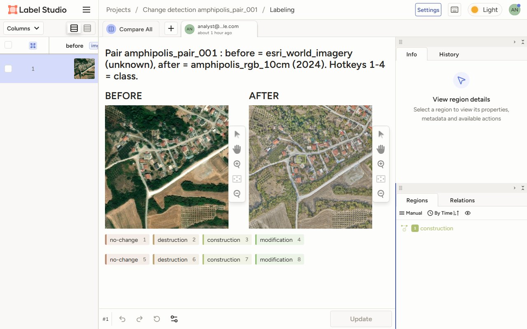
Task: Open the Change detection amphipolis_pair_001 breadcrumb
Action: (200, 10)
